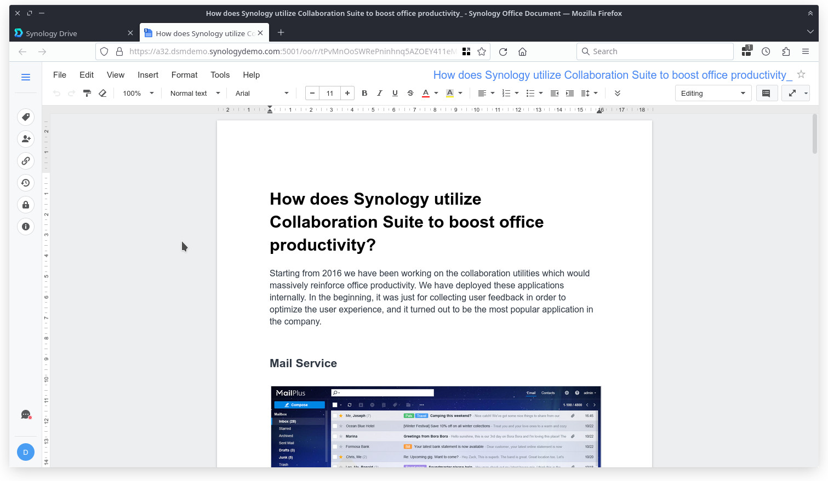Image resolution: width=828 pixels, height=481 pixels.
Task: Expand more toolbar options chevron
Action: pos(618,93)
